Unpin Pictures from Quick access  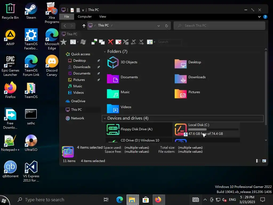pyautogui.click(x=99, y=80)
